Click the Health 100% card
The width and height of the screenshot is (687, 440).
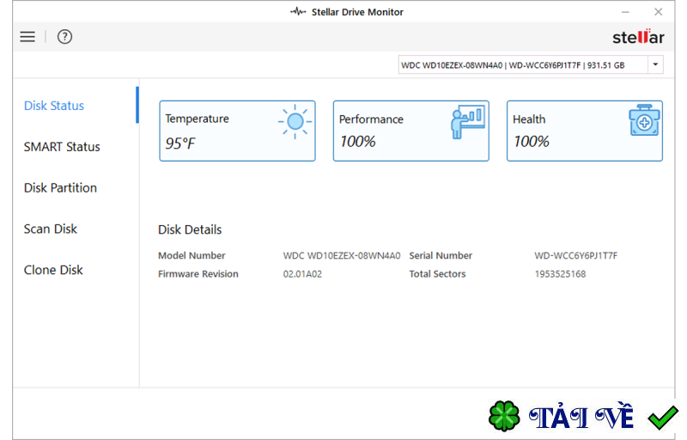tap(585, 131)
